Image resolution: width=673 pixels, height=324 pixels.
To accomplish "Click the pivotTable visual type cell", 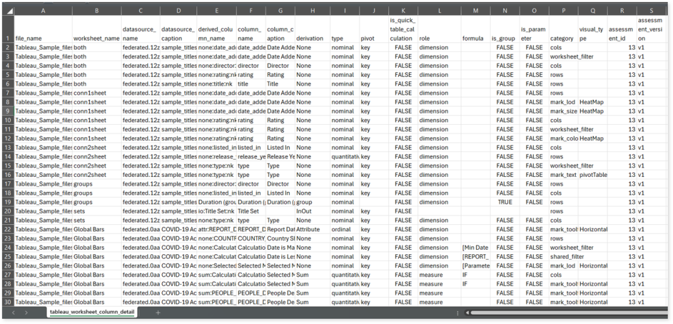I will [x=593, y=175].
